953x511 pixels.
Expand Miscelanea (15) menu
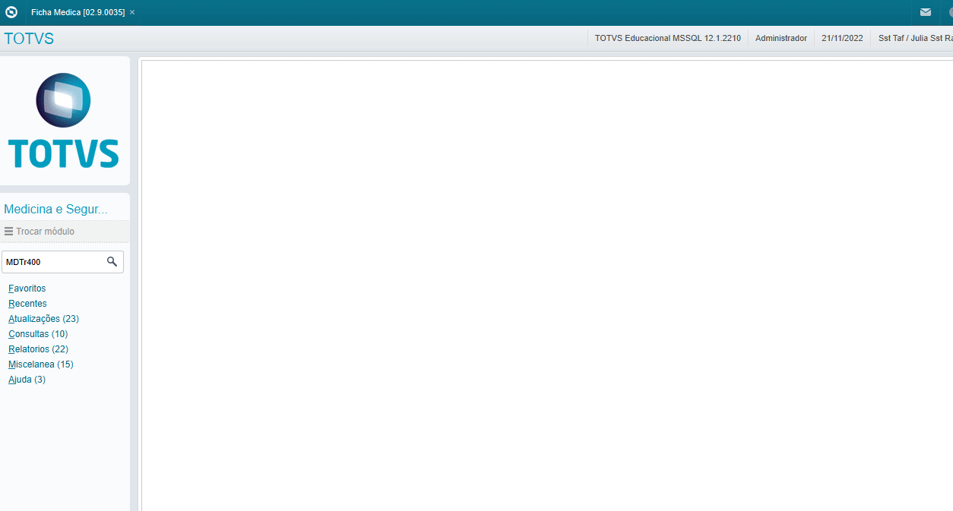click(41, 364)
